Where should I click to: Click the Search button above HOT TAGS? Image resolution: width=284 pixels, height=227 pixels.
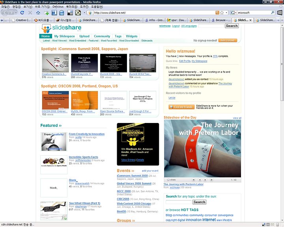point(200,202)
